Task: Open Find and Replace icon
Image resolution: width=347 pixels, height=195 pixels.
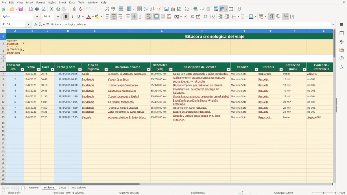Action: tap(107, 9)
